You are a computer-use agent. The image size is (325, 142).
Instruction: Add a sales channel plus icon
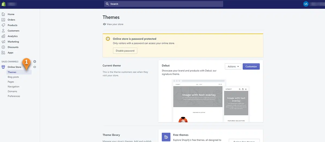tap(35, 62)
